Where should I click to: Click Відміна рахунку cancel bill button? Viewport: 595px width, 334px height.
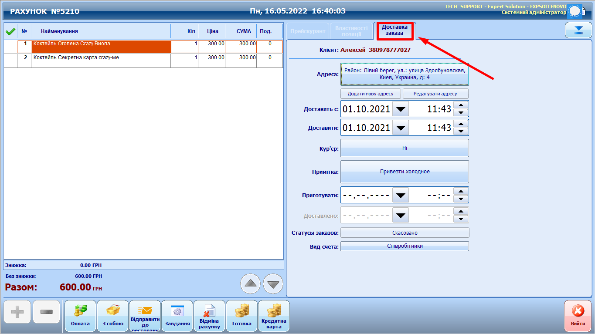pyautogui.click(x=209, y=316)
